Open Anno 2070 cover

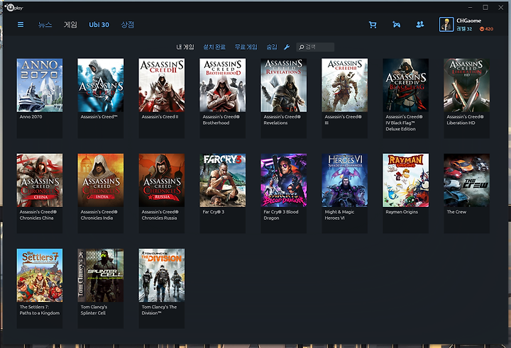point(40,85)
